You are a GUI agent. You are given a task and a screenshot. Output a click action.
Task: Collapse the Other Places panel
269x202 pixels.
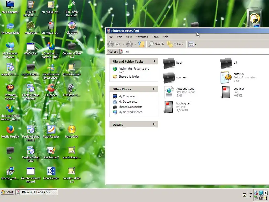pos(154,89)
